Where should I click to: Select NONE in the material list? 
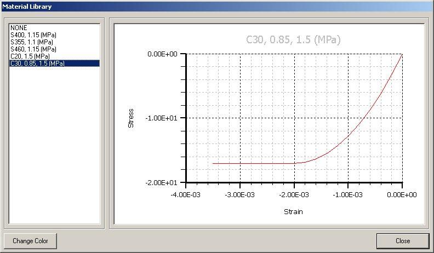(x=19, y=27)
